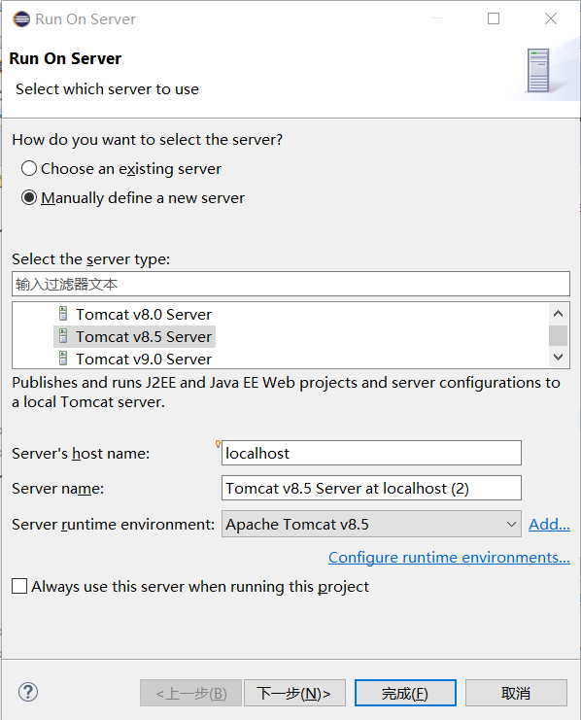Click scroll up arrow in server list
Screen dimensions: 581x720
pyautogui.click(x=558, y=314)
